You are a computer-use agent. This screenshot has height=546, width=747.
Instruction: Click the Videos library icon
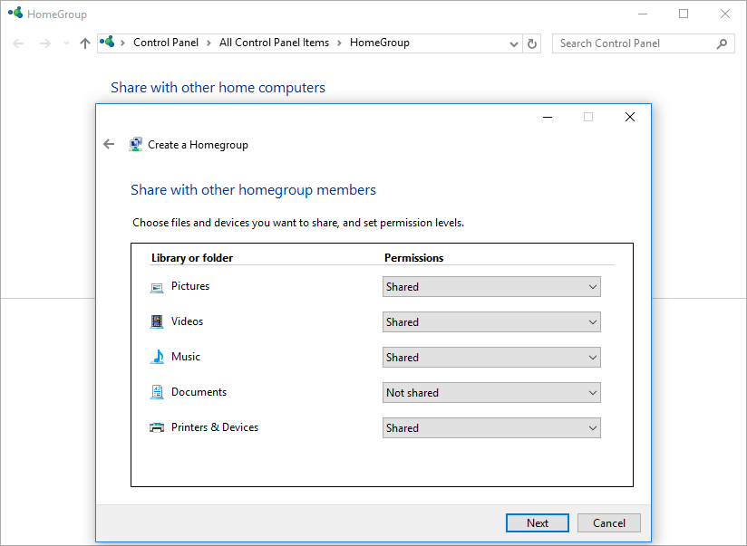pyautogui.click(x=157, y=321)
